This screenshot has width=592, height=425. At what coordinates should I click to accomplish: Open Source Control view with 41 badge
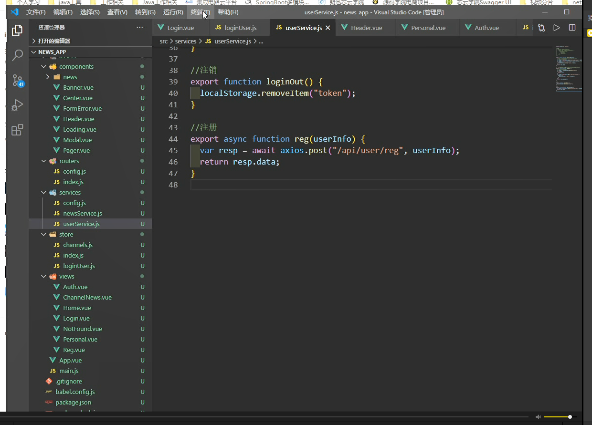pos(18,80)
